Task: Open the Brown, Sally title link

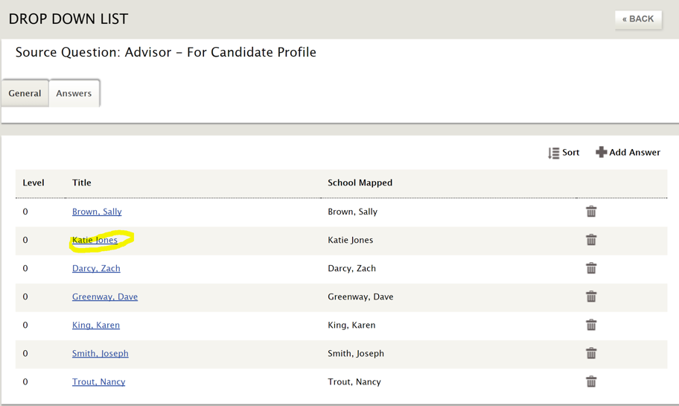Action: (97, 212)
